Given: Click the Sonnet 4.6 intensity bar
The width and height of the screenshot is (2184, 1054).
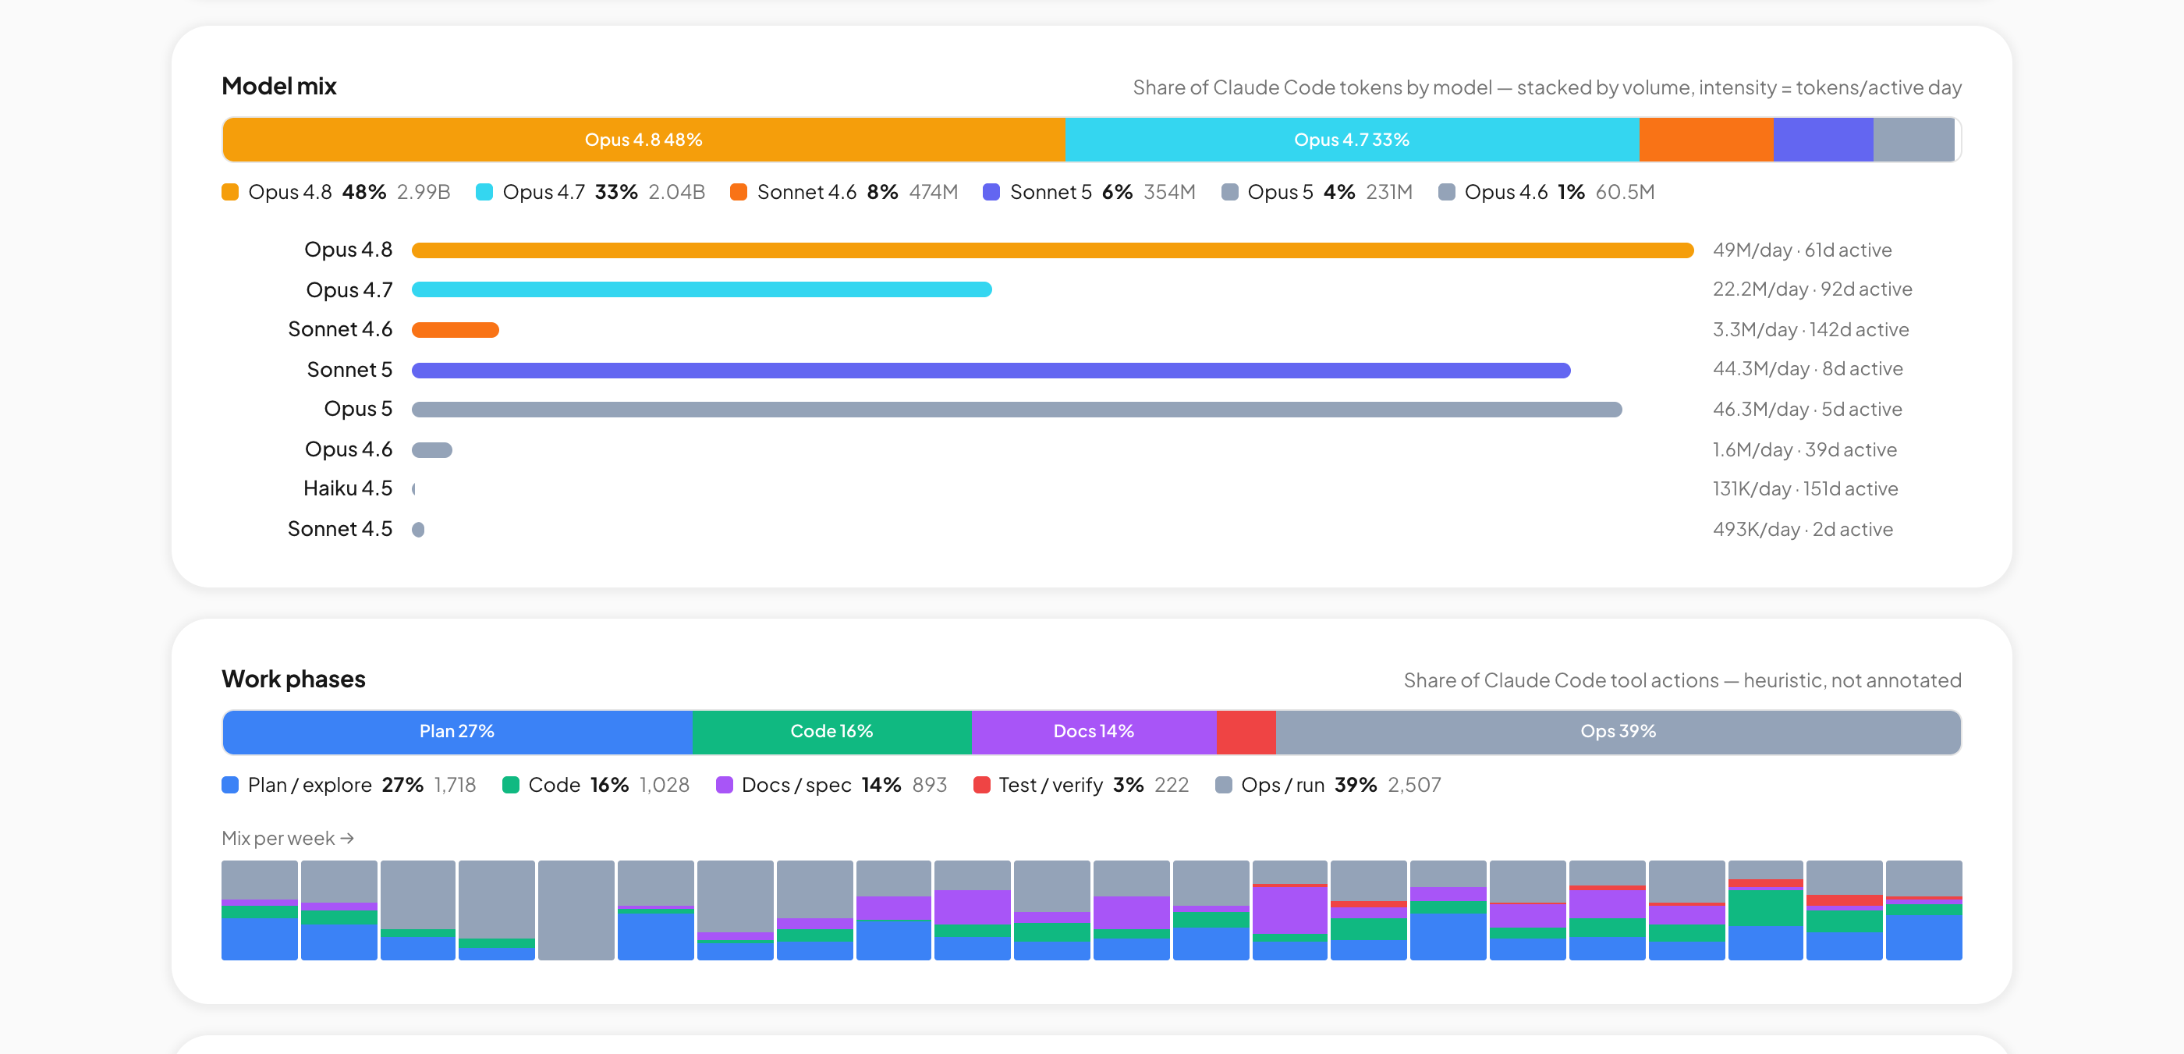Looking at the screenshot, I should [x=456, y=330].
